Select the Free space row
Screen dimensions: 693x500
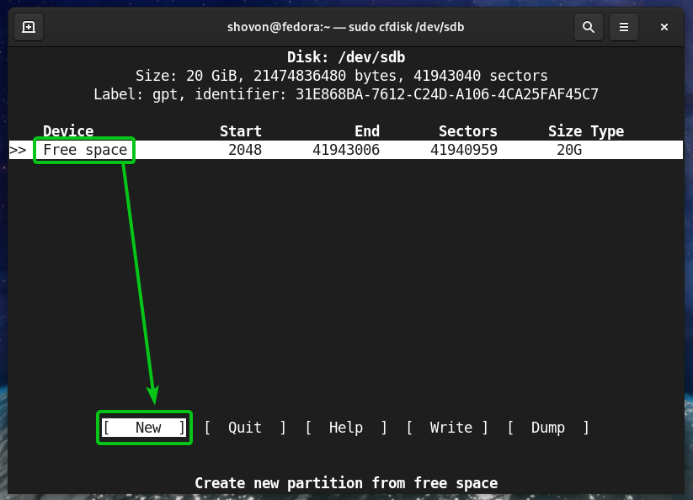(85, 151)
